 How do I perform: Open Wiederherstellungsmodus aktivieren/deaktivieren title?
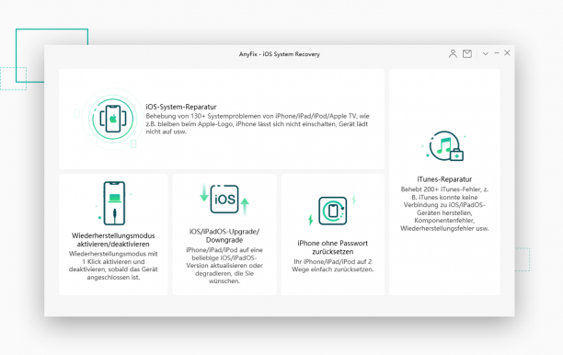coord(113,240)
